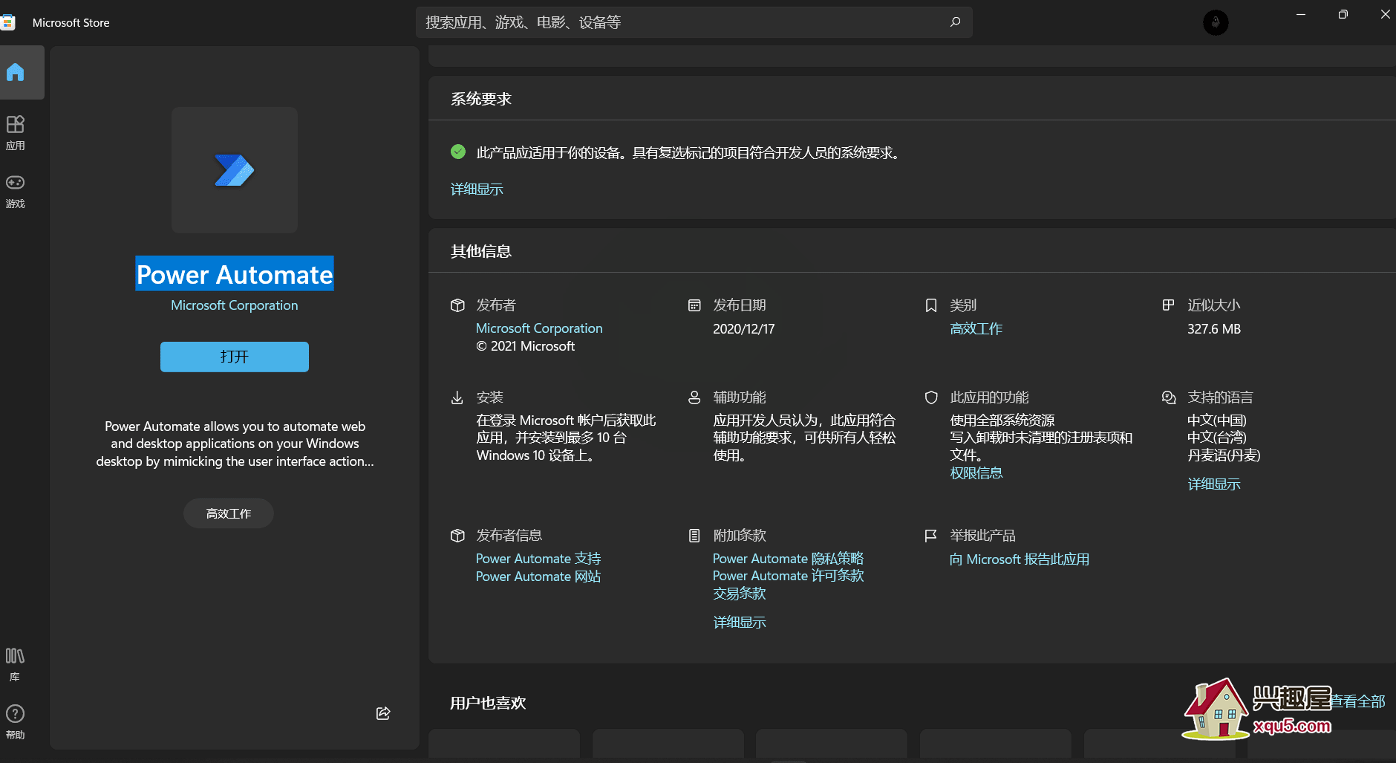Click the 系统要求 section heading

click(481, 99)
